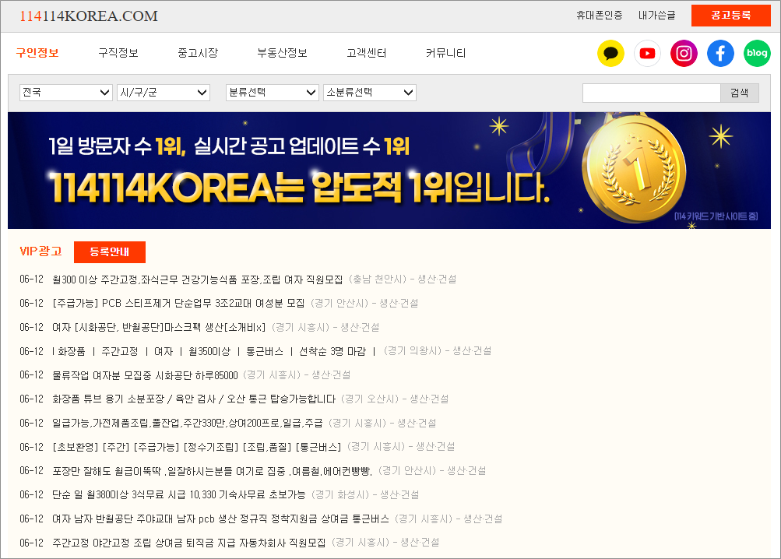Click the orange 등록안내 button
Screen dimensions: 781x559
pyautogui.click(x=109, y=251)
